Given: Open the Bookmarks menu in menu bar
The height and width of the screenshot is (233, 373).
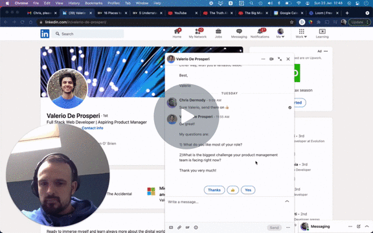Looking at the screenshot, I should [x=94, y=3].
